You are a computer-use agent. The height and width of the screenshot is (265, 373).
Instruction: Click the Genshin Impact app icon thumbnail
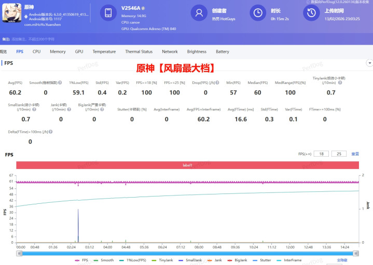pos(11,14)
